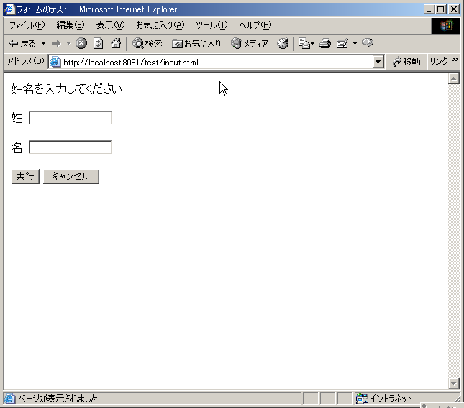
Task: Click the キャンセル button
Action: 71,176
